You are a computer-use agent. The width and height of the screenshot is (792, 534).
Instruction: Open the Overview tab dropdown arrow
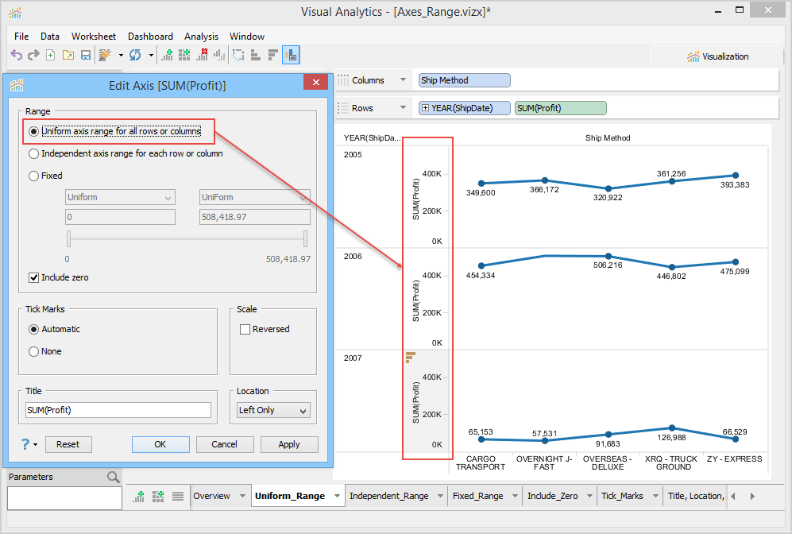click(242, 496)
